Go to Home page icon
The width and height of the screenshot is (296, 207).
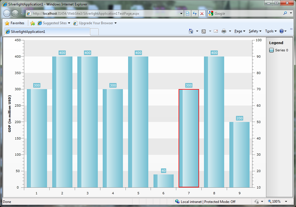point(191,31)
